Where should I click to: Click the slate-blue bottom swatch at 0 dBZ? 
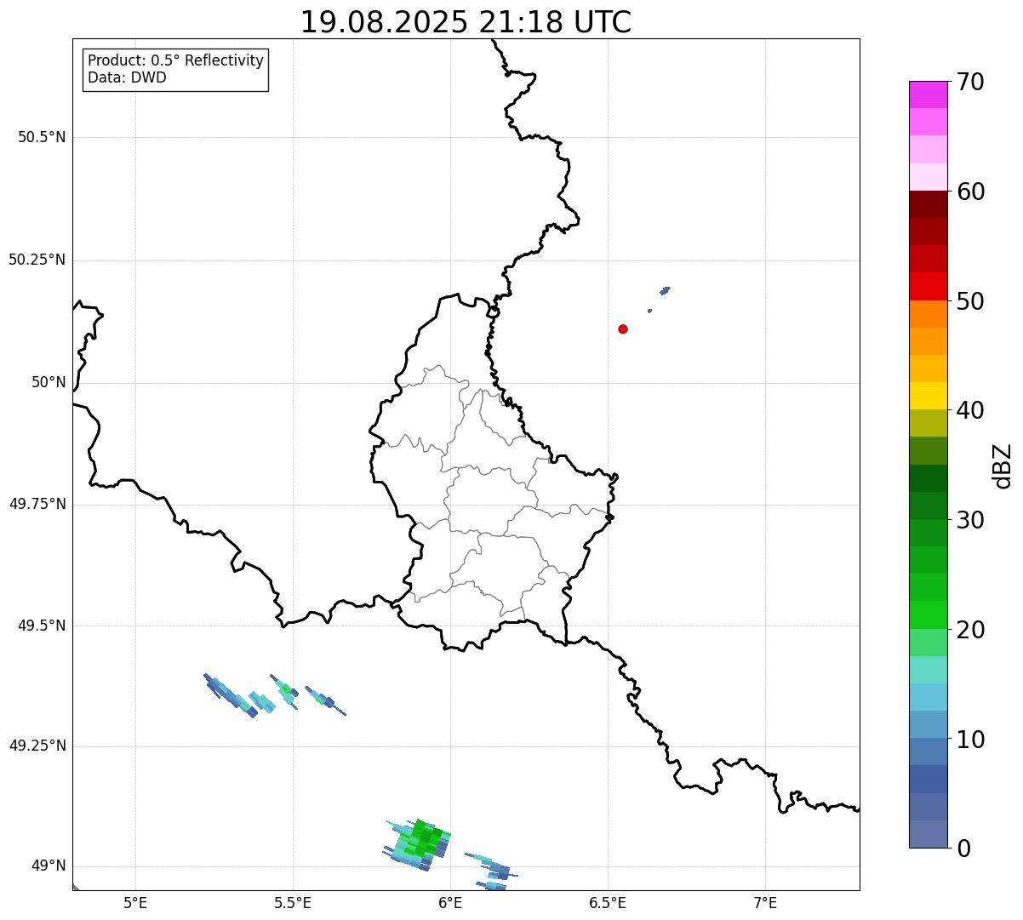coord(928,834)
